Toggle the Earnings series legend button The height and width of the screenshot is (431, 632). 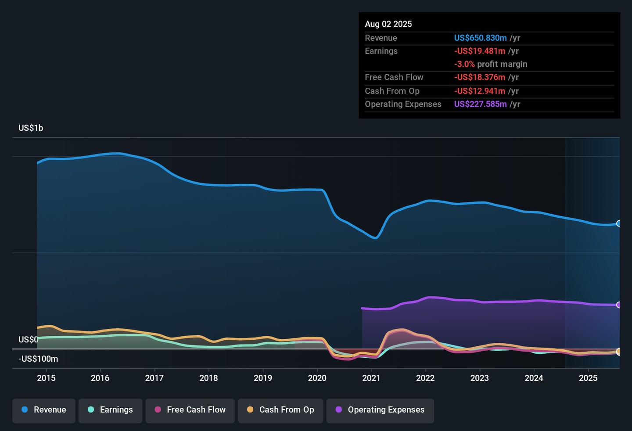(x=110, y=410)
